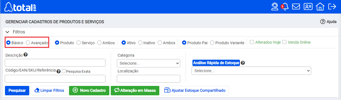Click the Limpar Filtros button
341x100 pixels.
pyautogui.click(x=49, y=90)
